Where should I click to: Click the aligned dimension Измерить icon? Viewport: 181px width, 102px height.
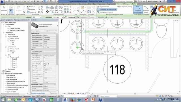pos(82,8)
